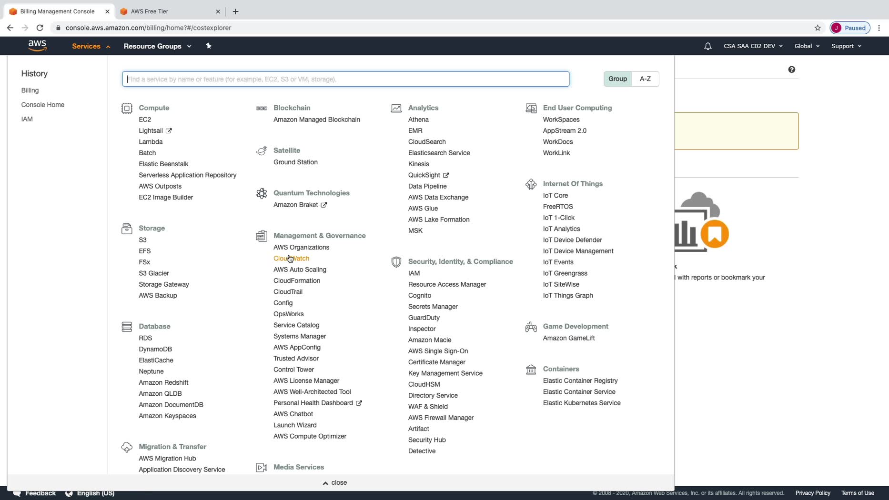889x500 pixels.
Task: Click the help question mark icon
Action: tap(791, 70)
